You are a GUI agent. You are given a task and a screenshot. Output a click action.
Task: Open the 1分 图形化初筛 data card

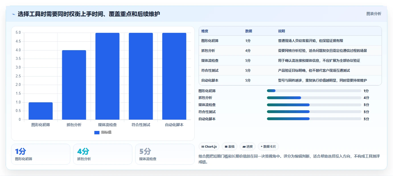[x=41, y=154]
